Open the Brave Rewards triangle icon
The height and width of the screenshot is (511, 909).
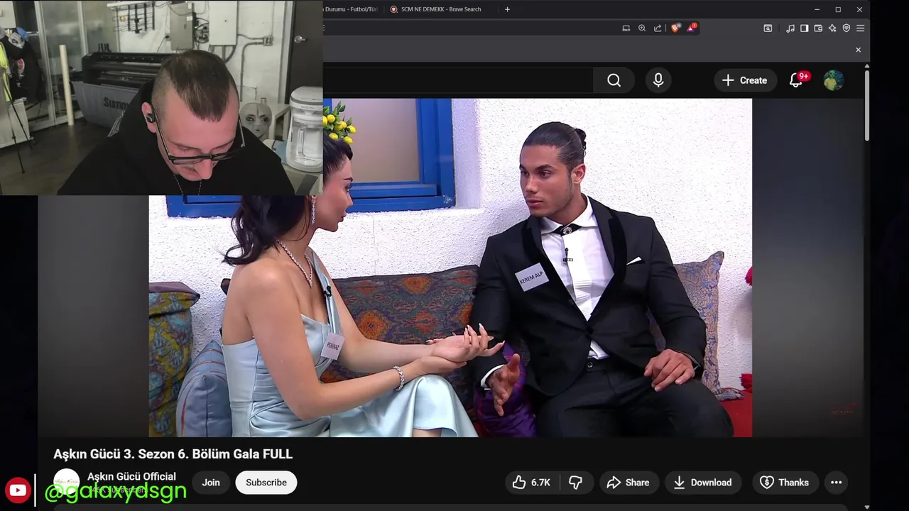tap(691, 28)
